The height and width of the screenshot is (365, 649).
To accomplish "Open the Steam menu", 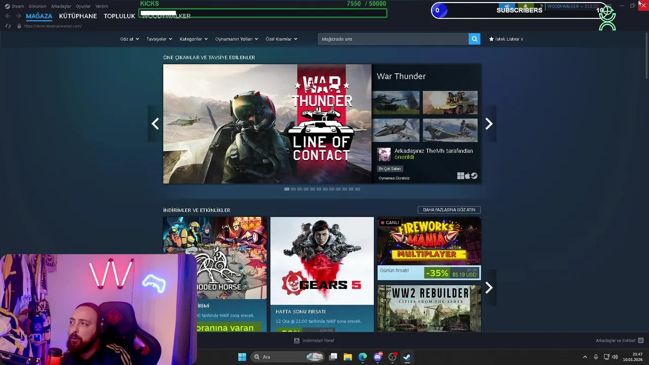I will pos(14,6).
